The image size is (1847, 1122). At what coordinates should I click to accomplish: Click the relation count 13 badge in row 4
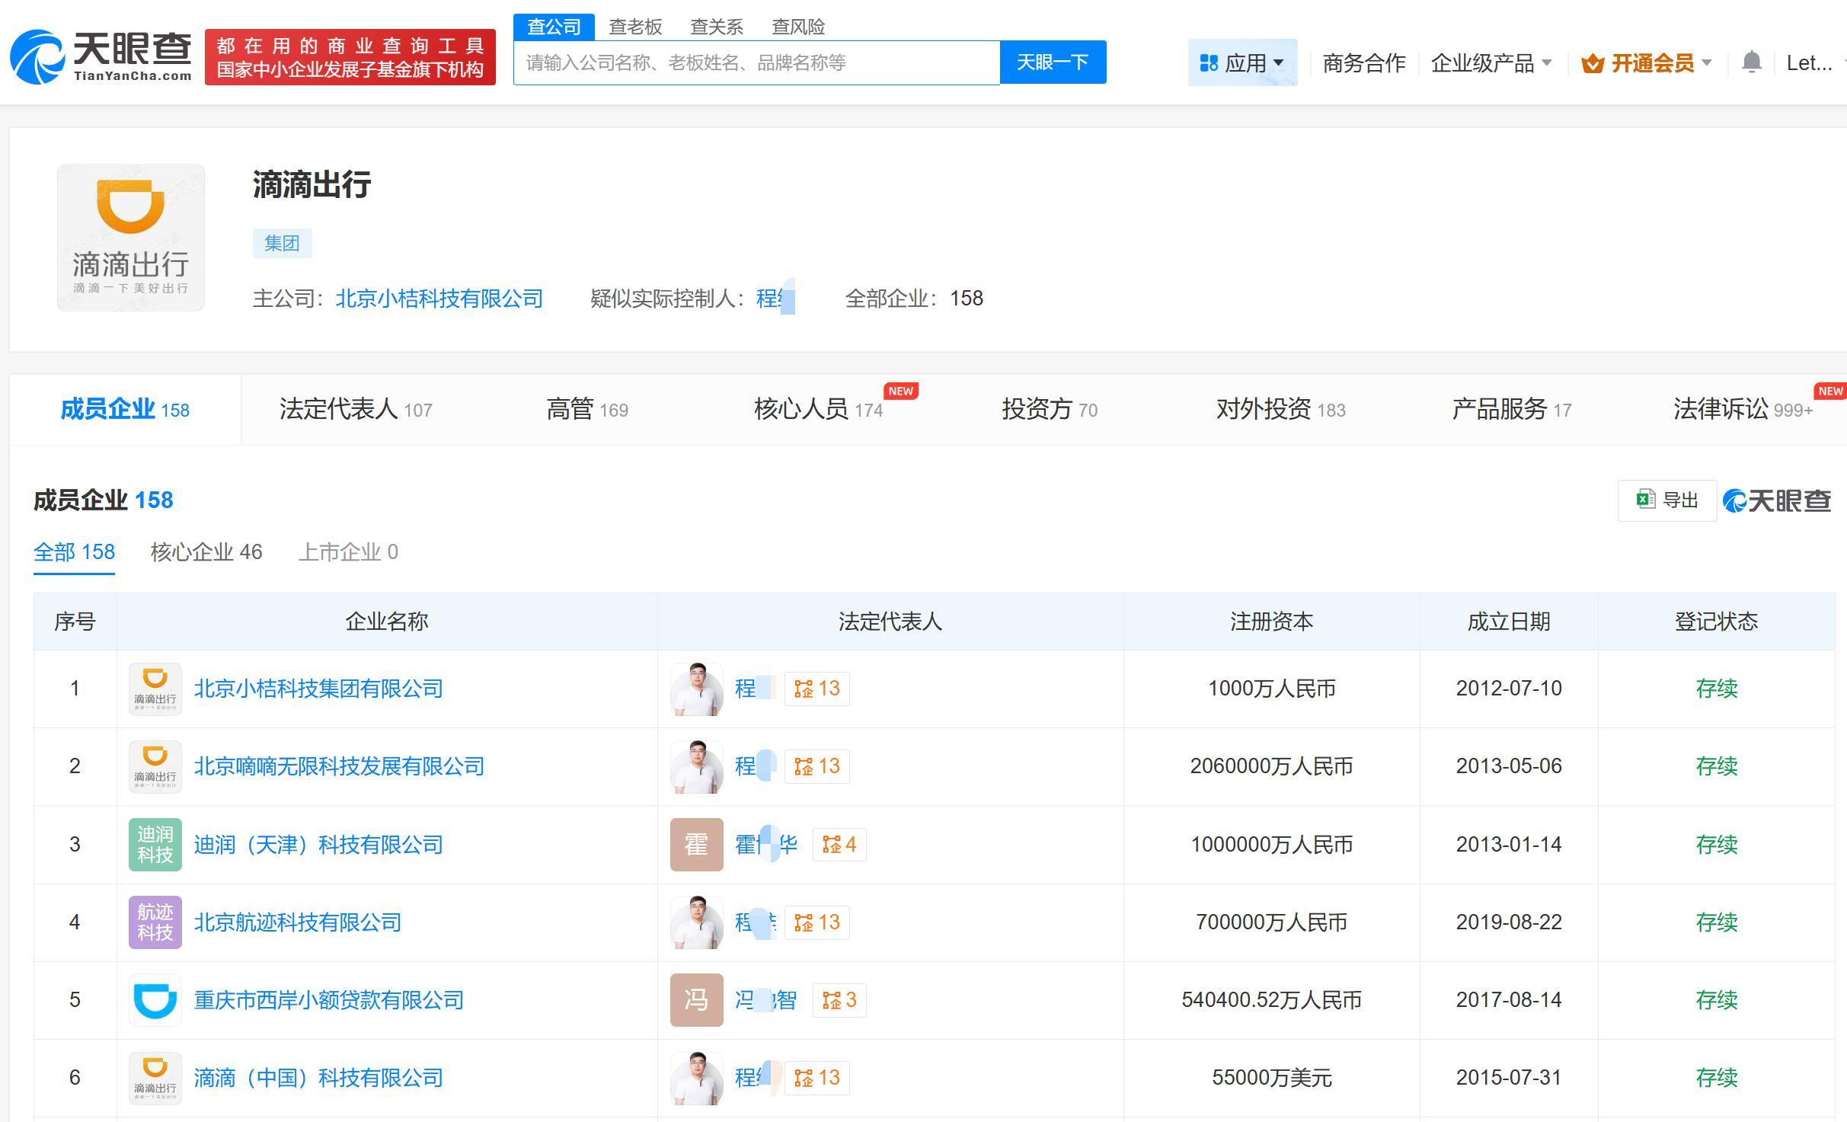817,922
